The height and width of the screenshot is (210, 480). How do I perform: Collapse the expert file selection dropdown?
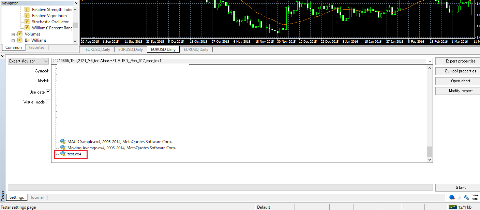coord(430,61)
